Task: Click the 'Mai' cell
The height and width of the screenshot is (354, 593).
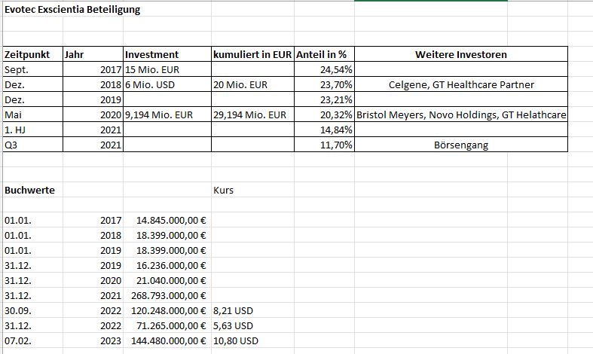Action: [x=33, y=114]
